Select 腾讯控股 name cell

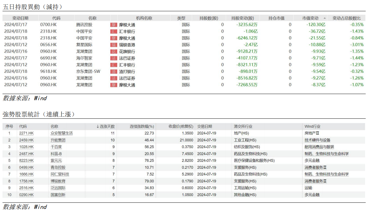click(x=84, y=25)
